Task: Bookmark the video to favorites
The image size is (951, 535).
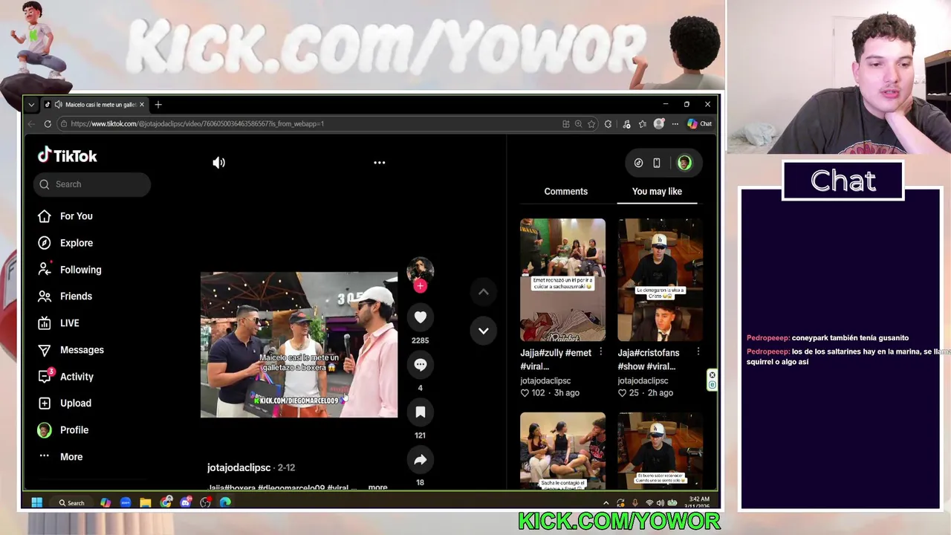Action: click(x=421, y=412)
